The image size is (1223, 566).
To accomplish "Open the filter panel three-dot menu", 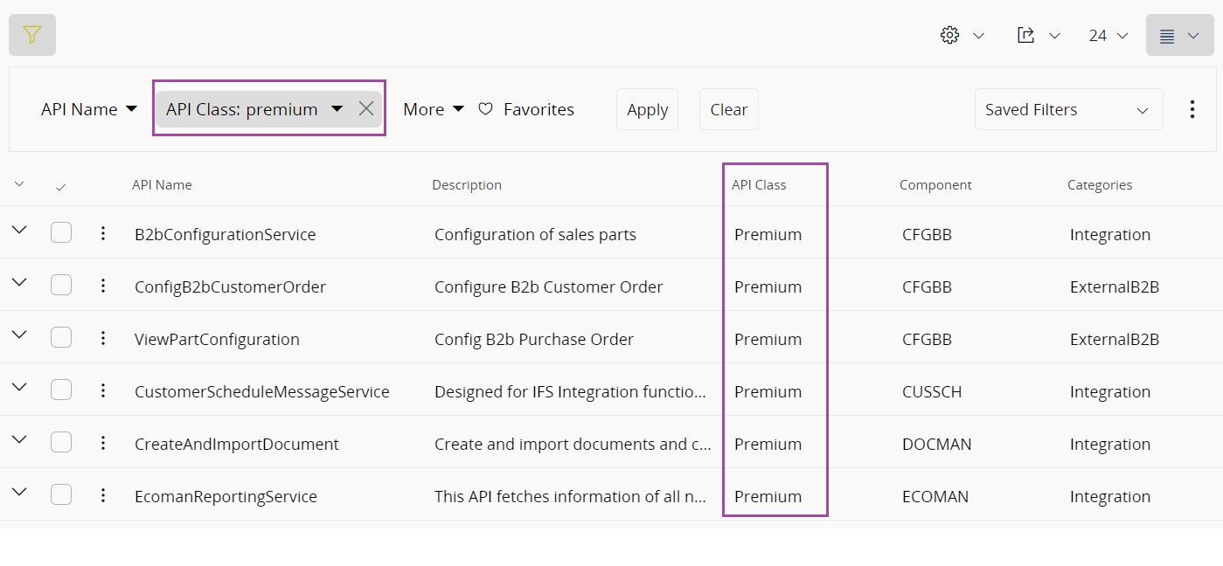I will pos(1192,109).
